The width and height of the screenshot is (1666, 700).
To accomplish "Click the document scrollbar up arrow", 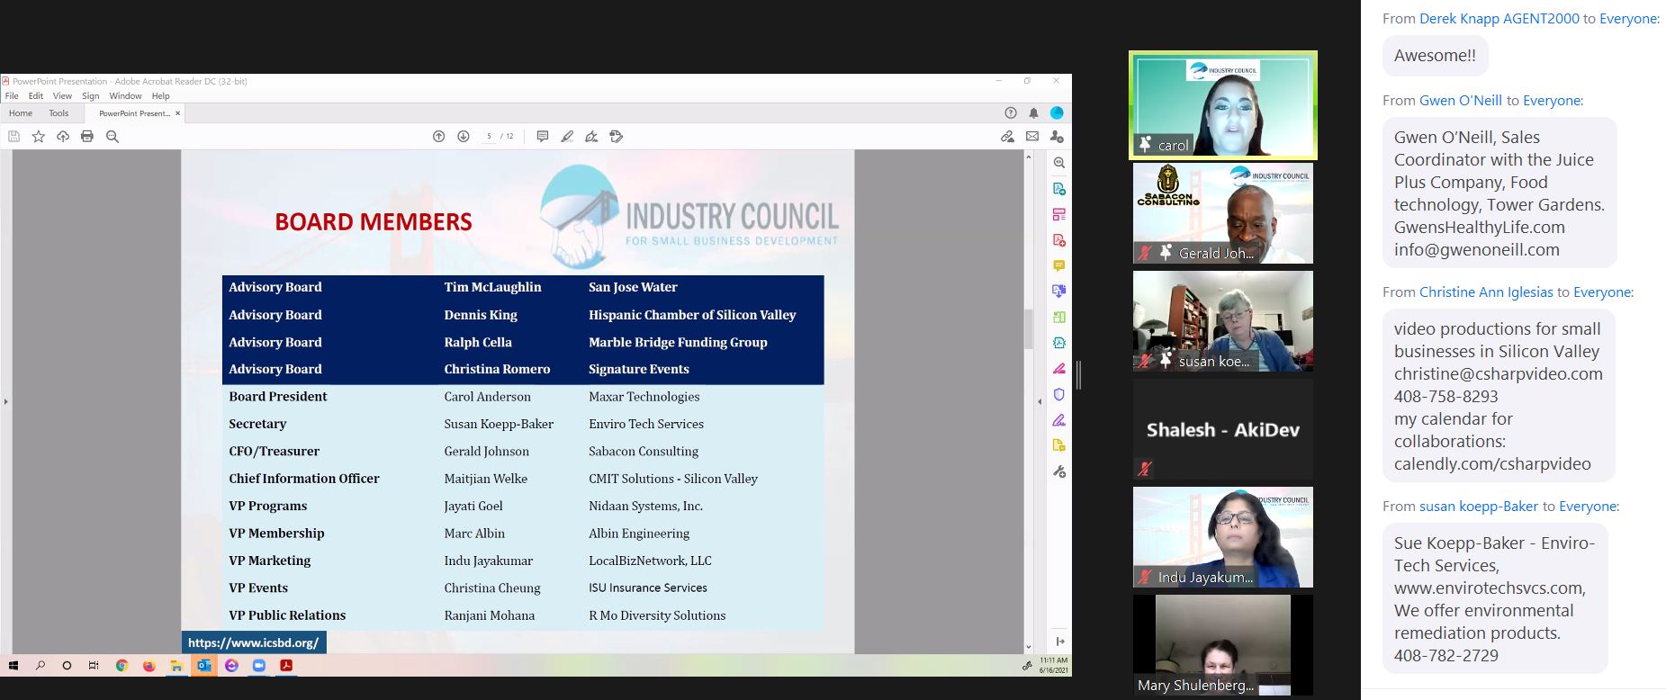I will [x=1029, y=157].
